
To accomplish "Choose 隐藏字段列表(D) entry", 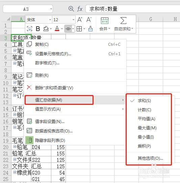I will [75, 140].
